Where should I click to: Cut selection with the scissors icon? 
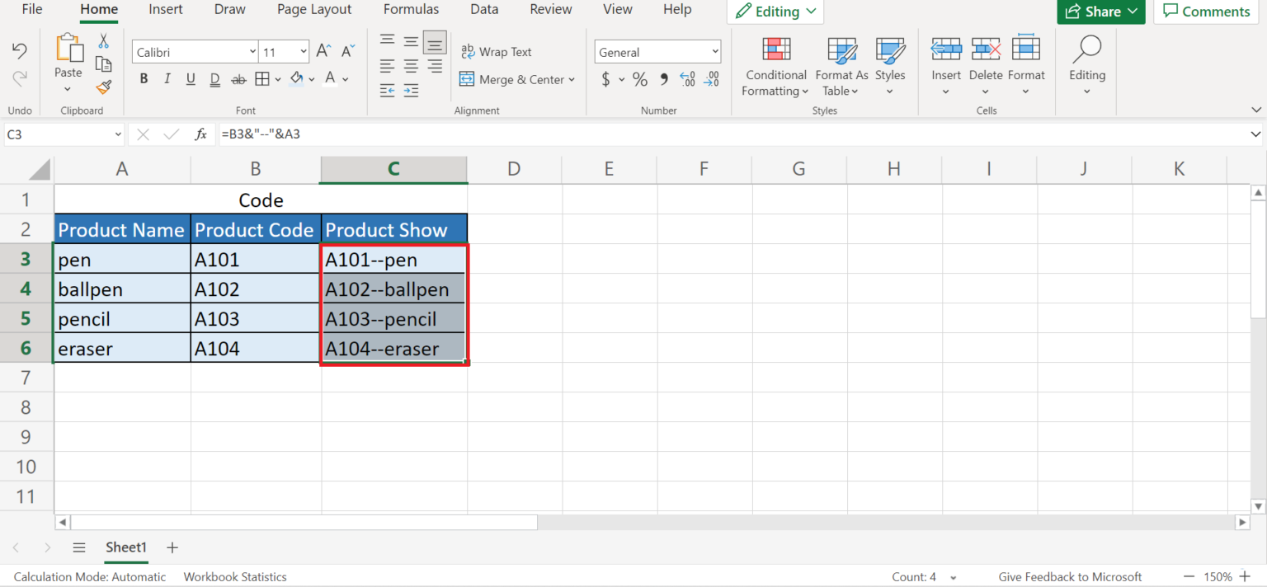[103, 41]
